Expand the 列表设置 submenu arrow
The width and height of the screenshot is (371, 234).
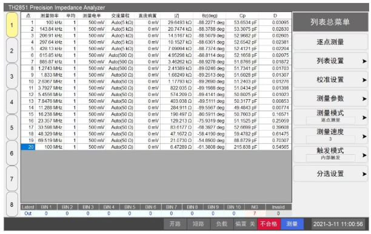(364, 61)
